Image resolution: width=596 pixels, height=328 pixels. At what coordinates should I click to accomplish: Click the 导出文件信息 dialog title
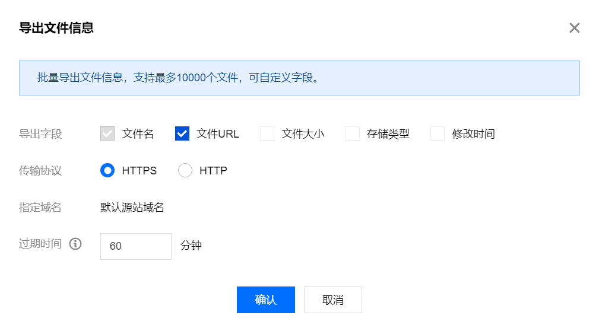click(56, 28)
